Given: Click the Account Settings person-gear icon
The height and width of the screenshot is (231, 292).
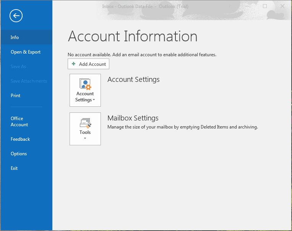Looking at the screenshot, I should [x=85, y=84].
